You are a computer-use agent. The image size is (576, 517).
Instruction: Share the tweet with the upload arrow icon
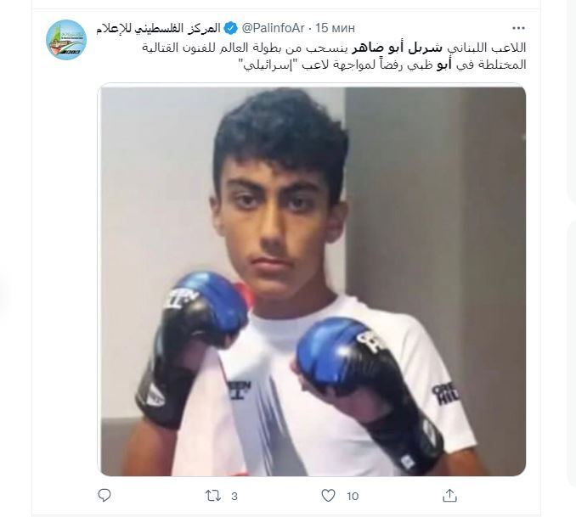click(449, 496)
